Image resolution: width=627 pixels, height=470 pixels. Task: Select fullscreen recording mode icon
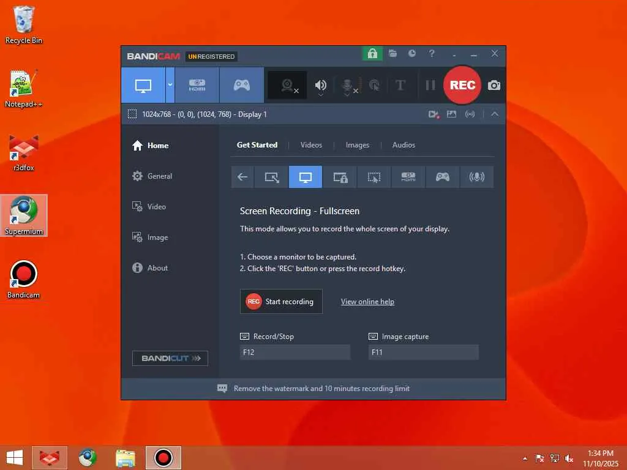tap(306, 177)
